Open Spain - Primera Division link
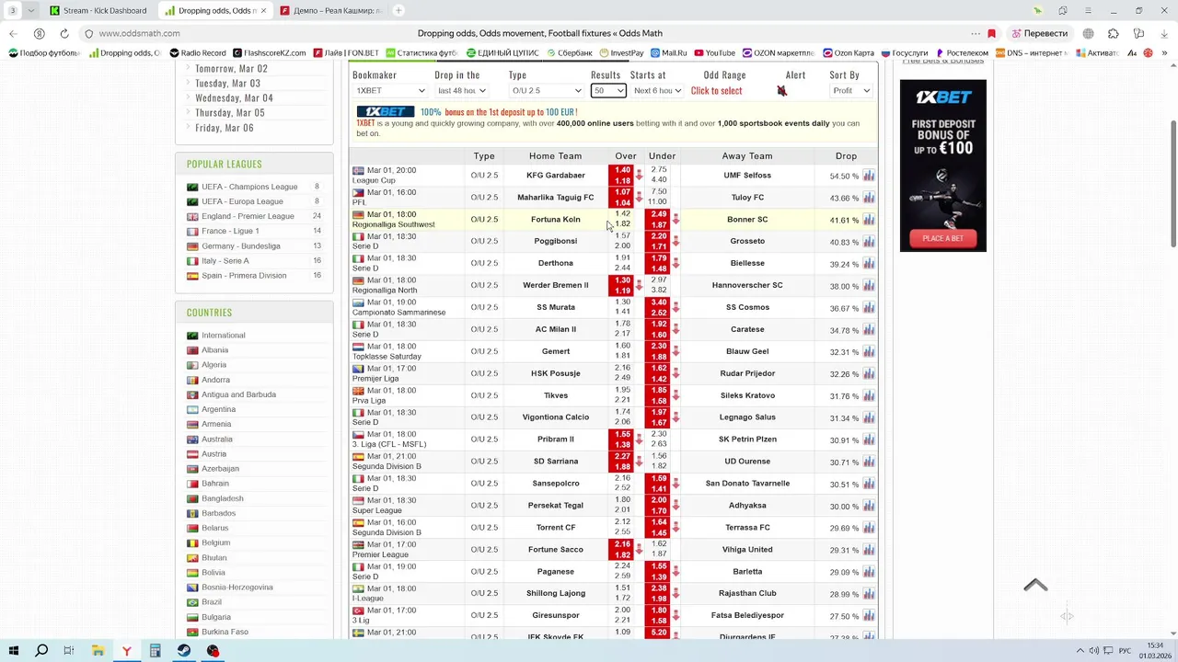 click(x=244, y=276)
